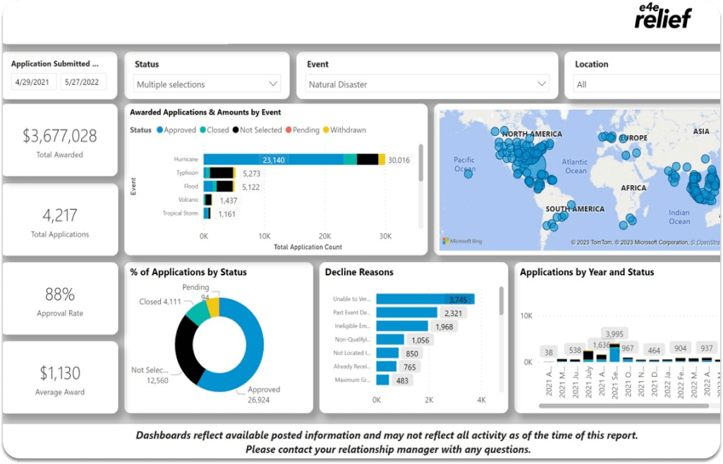The width and height of the screenshot is (723, 464).
Task: Toggle the Not Selected legend marker
Action: click(236, 130)
